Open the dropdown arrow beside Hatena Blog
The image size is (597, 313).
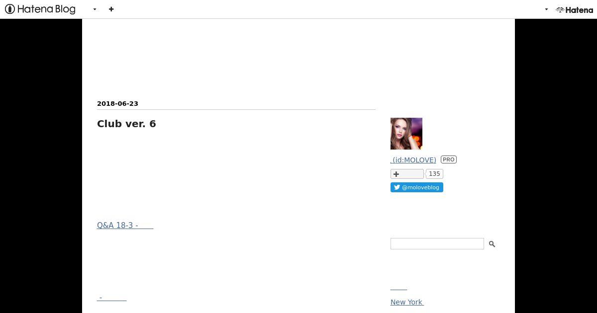click(95, 9)
